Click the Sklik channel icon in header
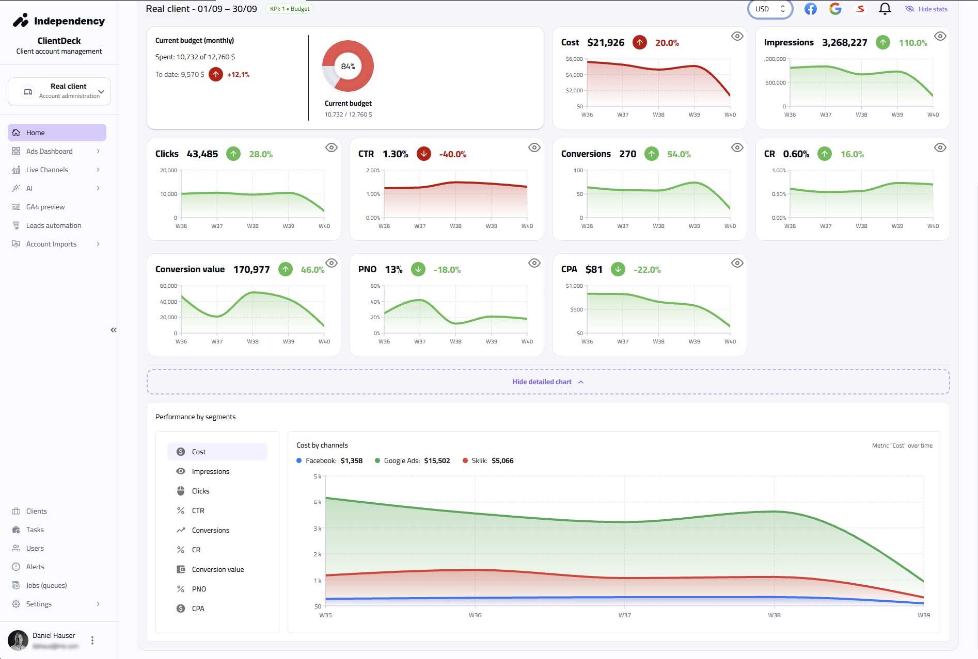The height and width of the screenshot is (659, 978). pyautogui.click(x=860, y=9)
